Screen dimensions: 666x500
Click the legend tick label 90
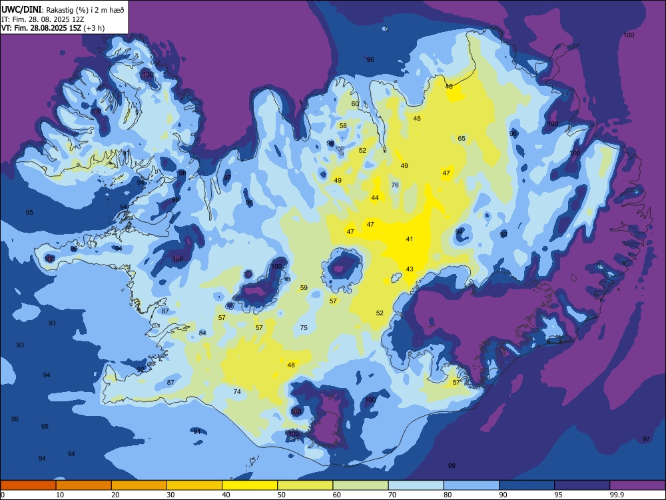click(x=503, y=495)
